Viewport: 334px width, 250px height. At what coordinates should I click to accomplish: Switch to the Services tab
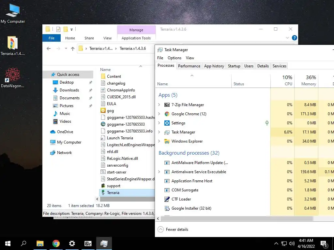280,66
